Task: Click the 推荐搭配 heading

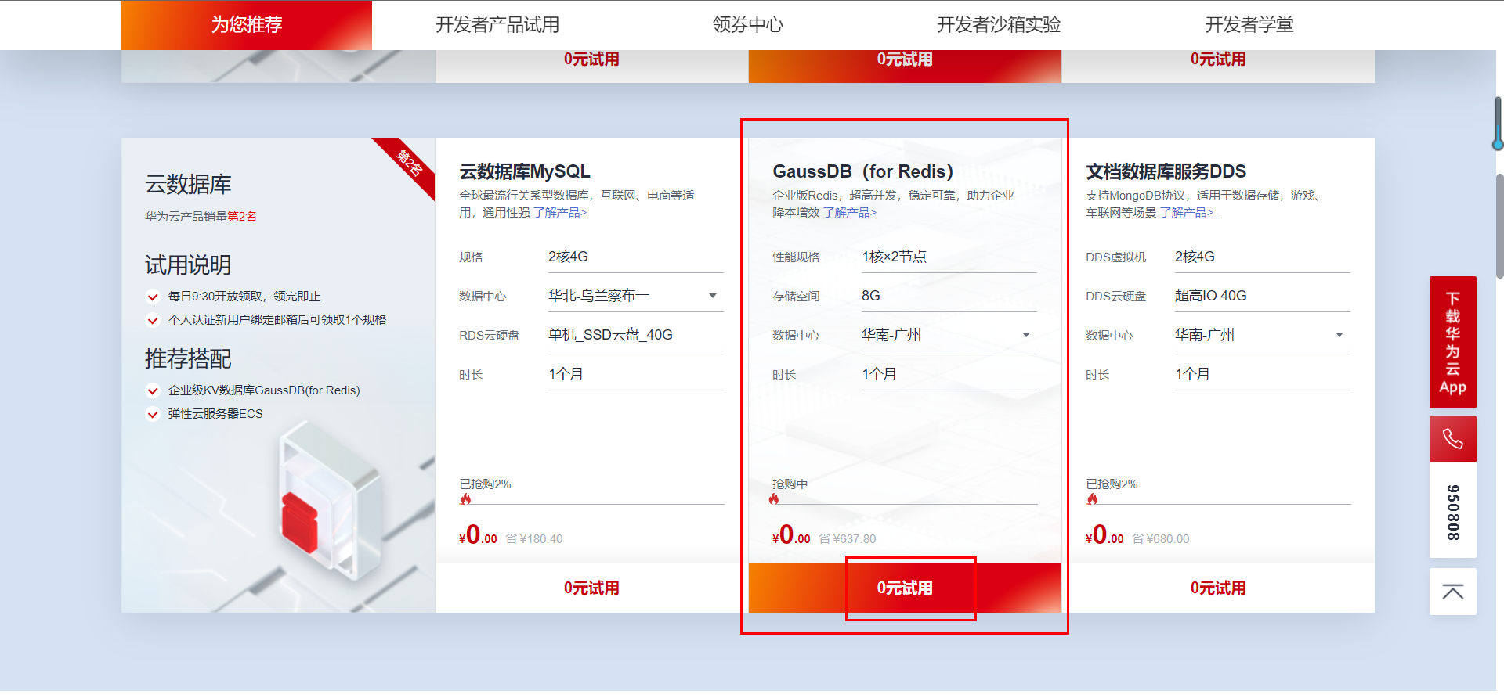Action: pos(188,359)
